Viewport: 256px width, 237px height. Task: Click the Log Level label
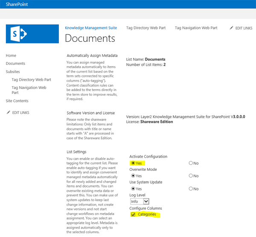tap(137, 195)
